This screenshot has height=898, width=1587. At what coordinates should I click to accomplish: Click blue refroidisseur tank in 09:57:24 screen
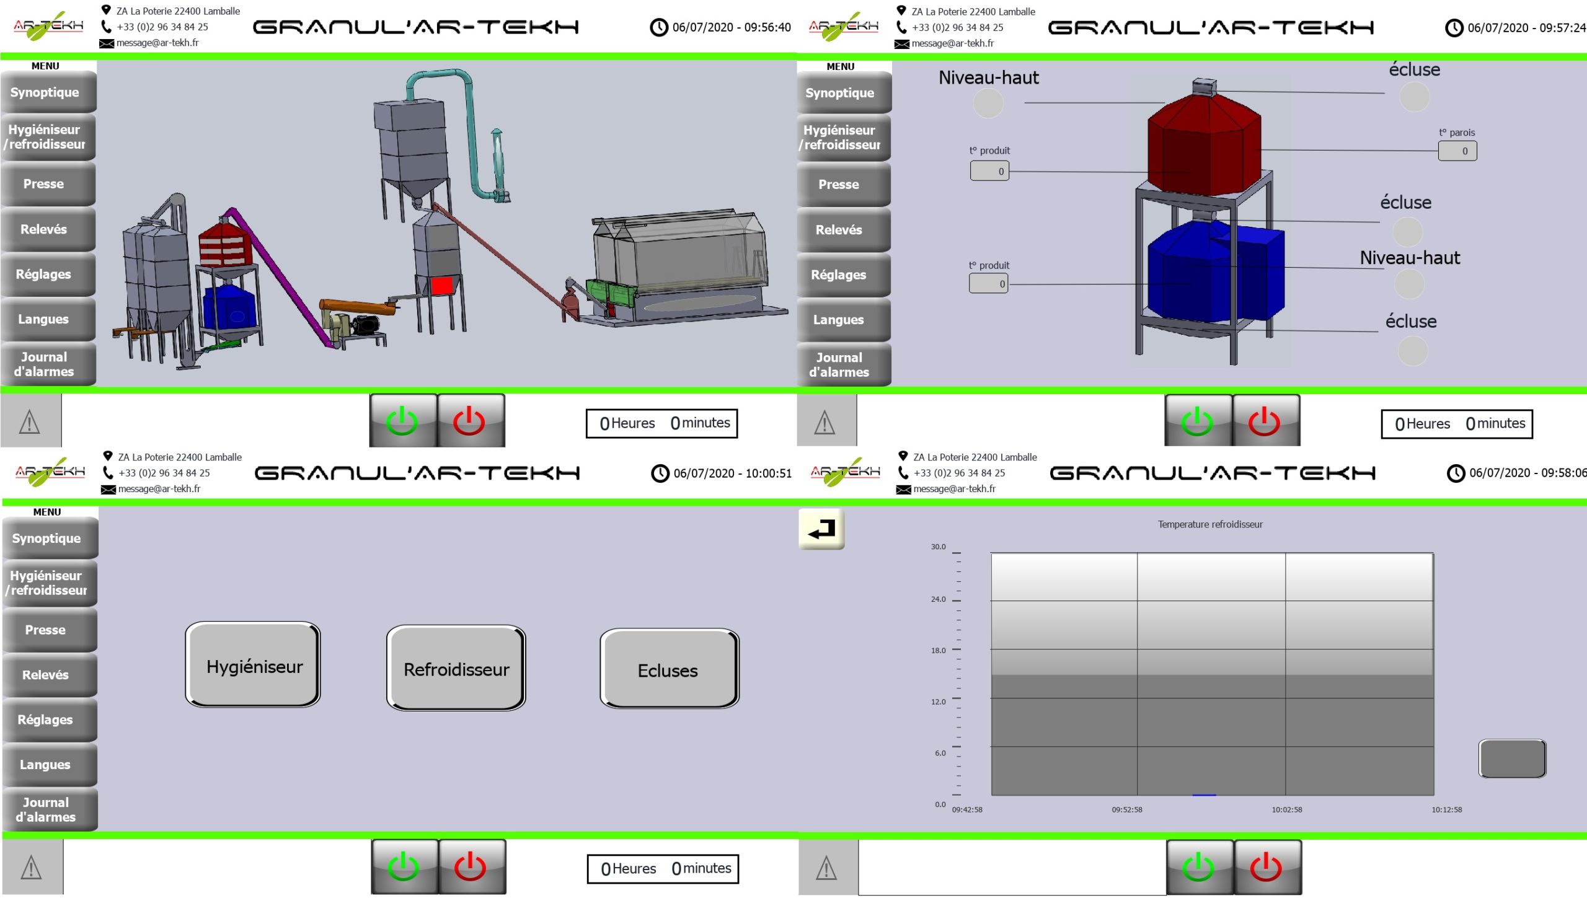[x=1215, y=273]
